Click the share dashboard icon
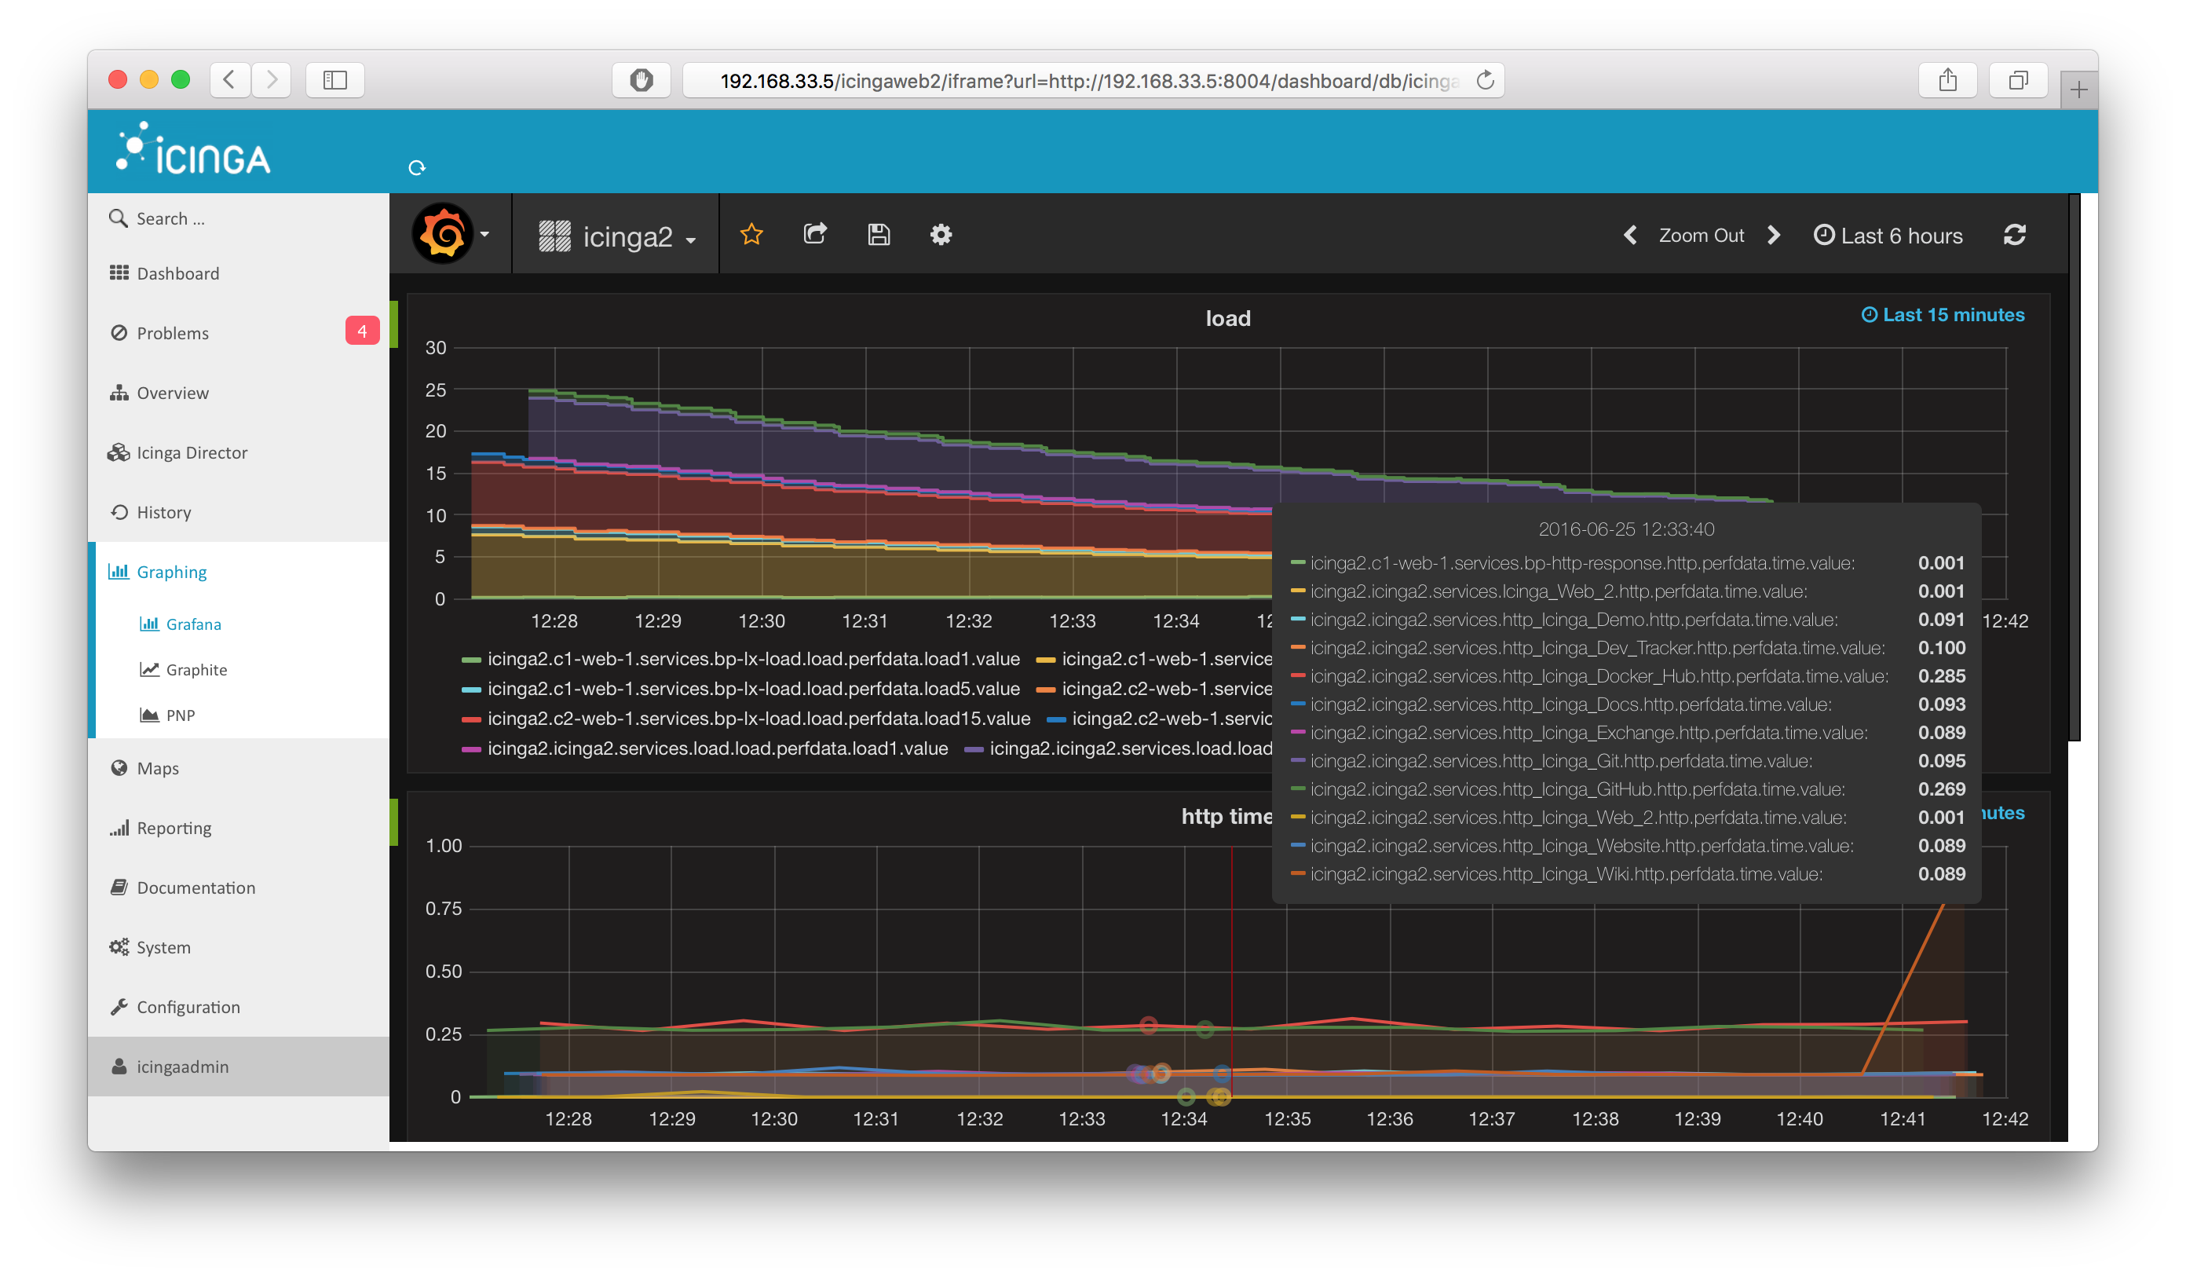Image resolution: width=2186 pixels, height=1277 pixels. point(814,234)
